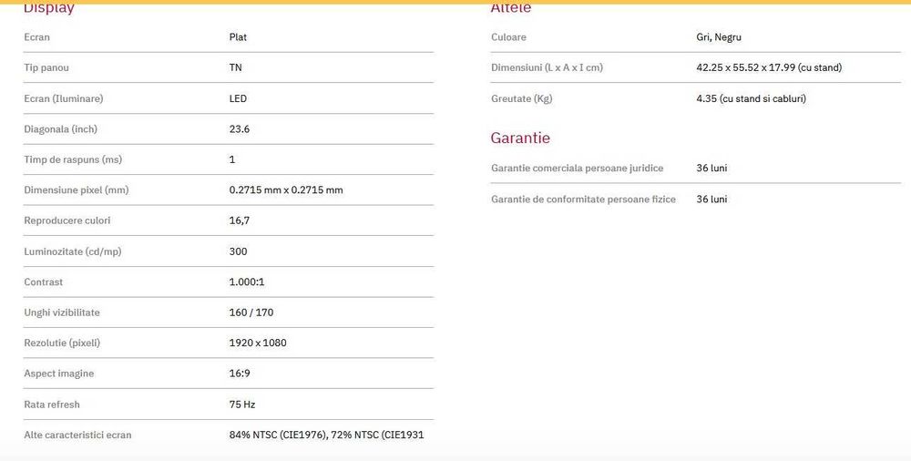Select the '16:9' aspect ratio value
Viewport: 911px width, 461px height.
(x=240, y=374)
